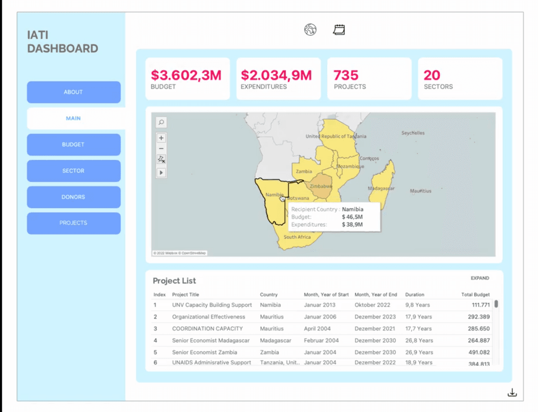Click the Total Budget column header
This screenshot has width=538, height=412.
[x=476, y=295]
